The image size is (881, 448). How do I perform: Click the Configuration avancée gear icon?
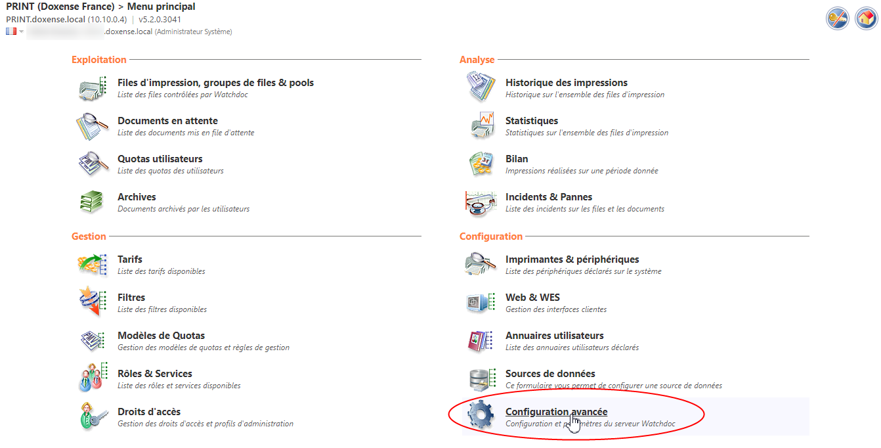[x=481, y=416]
